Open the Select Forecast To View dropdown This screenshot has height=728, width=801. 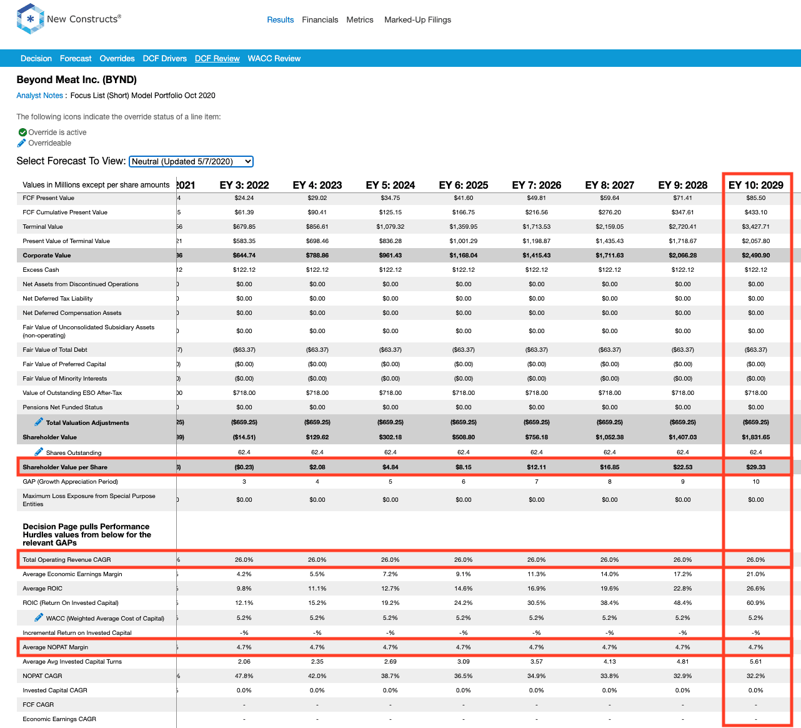(191, 161)
